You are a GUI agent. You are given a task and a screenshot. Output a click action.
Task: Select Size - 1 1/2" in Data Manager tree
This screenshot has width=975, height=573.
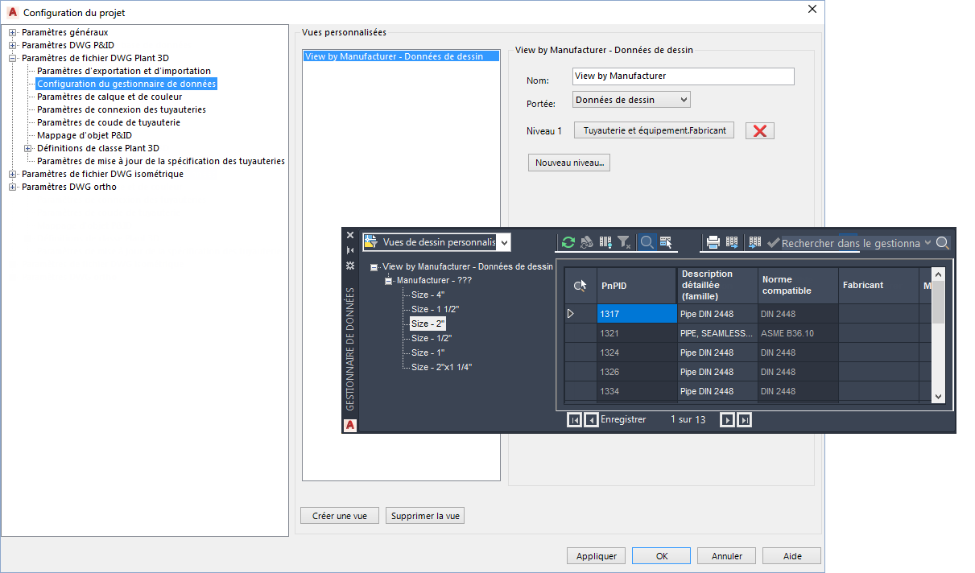[x=436, y=309]
